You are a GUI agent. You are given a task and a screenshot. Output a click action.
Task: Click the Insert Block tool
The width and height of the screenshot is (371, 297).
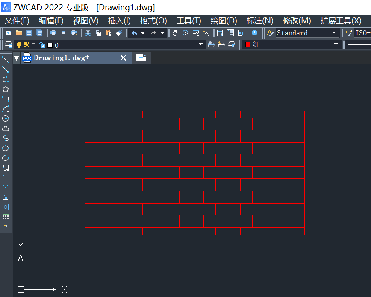pos(6,168)
